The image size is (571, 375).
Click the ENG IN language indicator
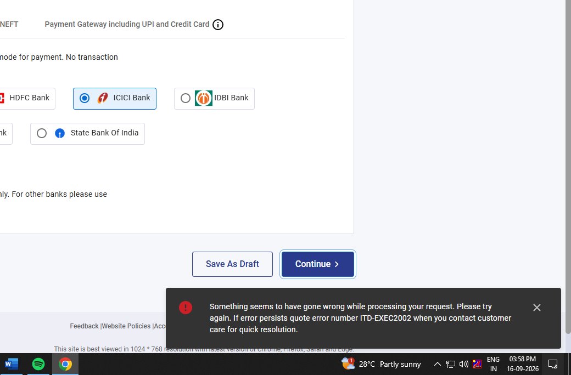[x=493, y=363]
